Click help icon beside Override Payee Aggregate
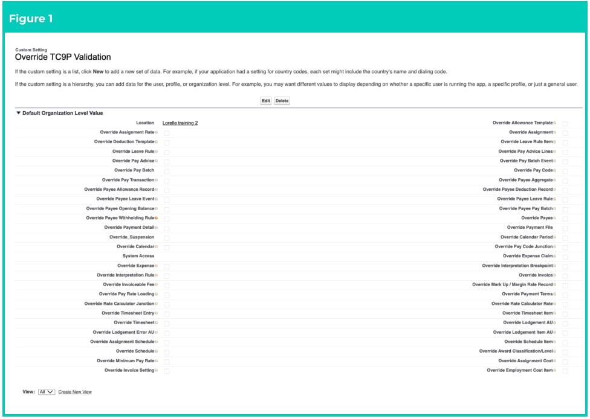Viewport: 590px width, 419px height. (x=554, y=180)
